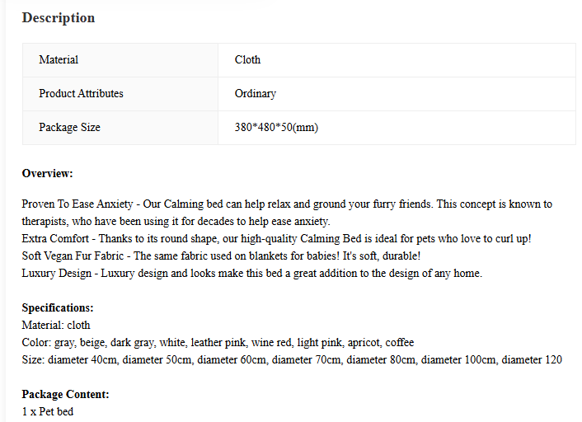Screen dimensions: 582x422
Task: Select the Color options list line
Action: pyautogui.click(x=218, y=343)
